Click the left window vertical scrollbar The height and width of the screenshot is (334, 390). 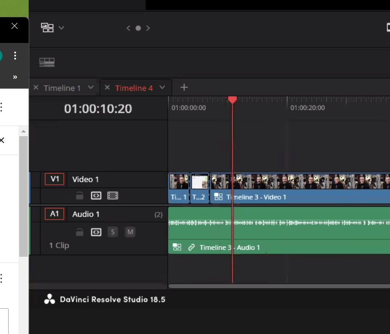click(x=23, y=196)
